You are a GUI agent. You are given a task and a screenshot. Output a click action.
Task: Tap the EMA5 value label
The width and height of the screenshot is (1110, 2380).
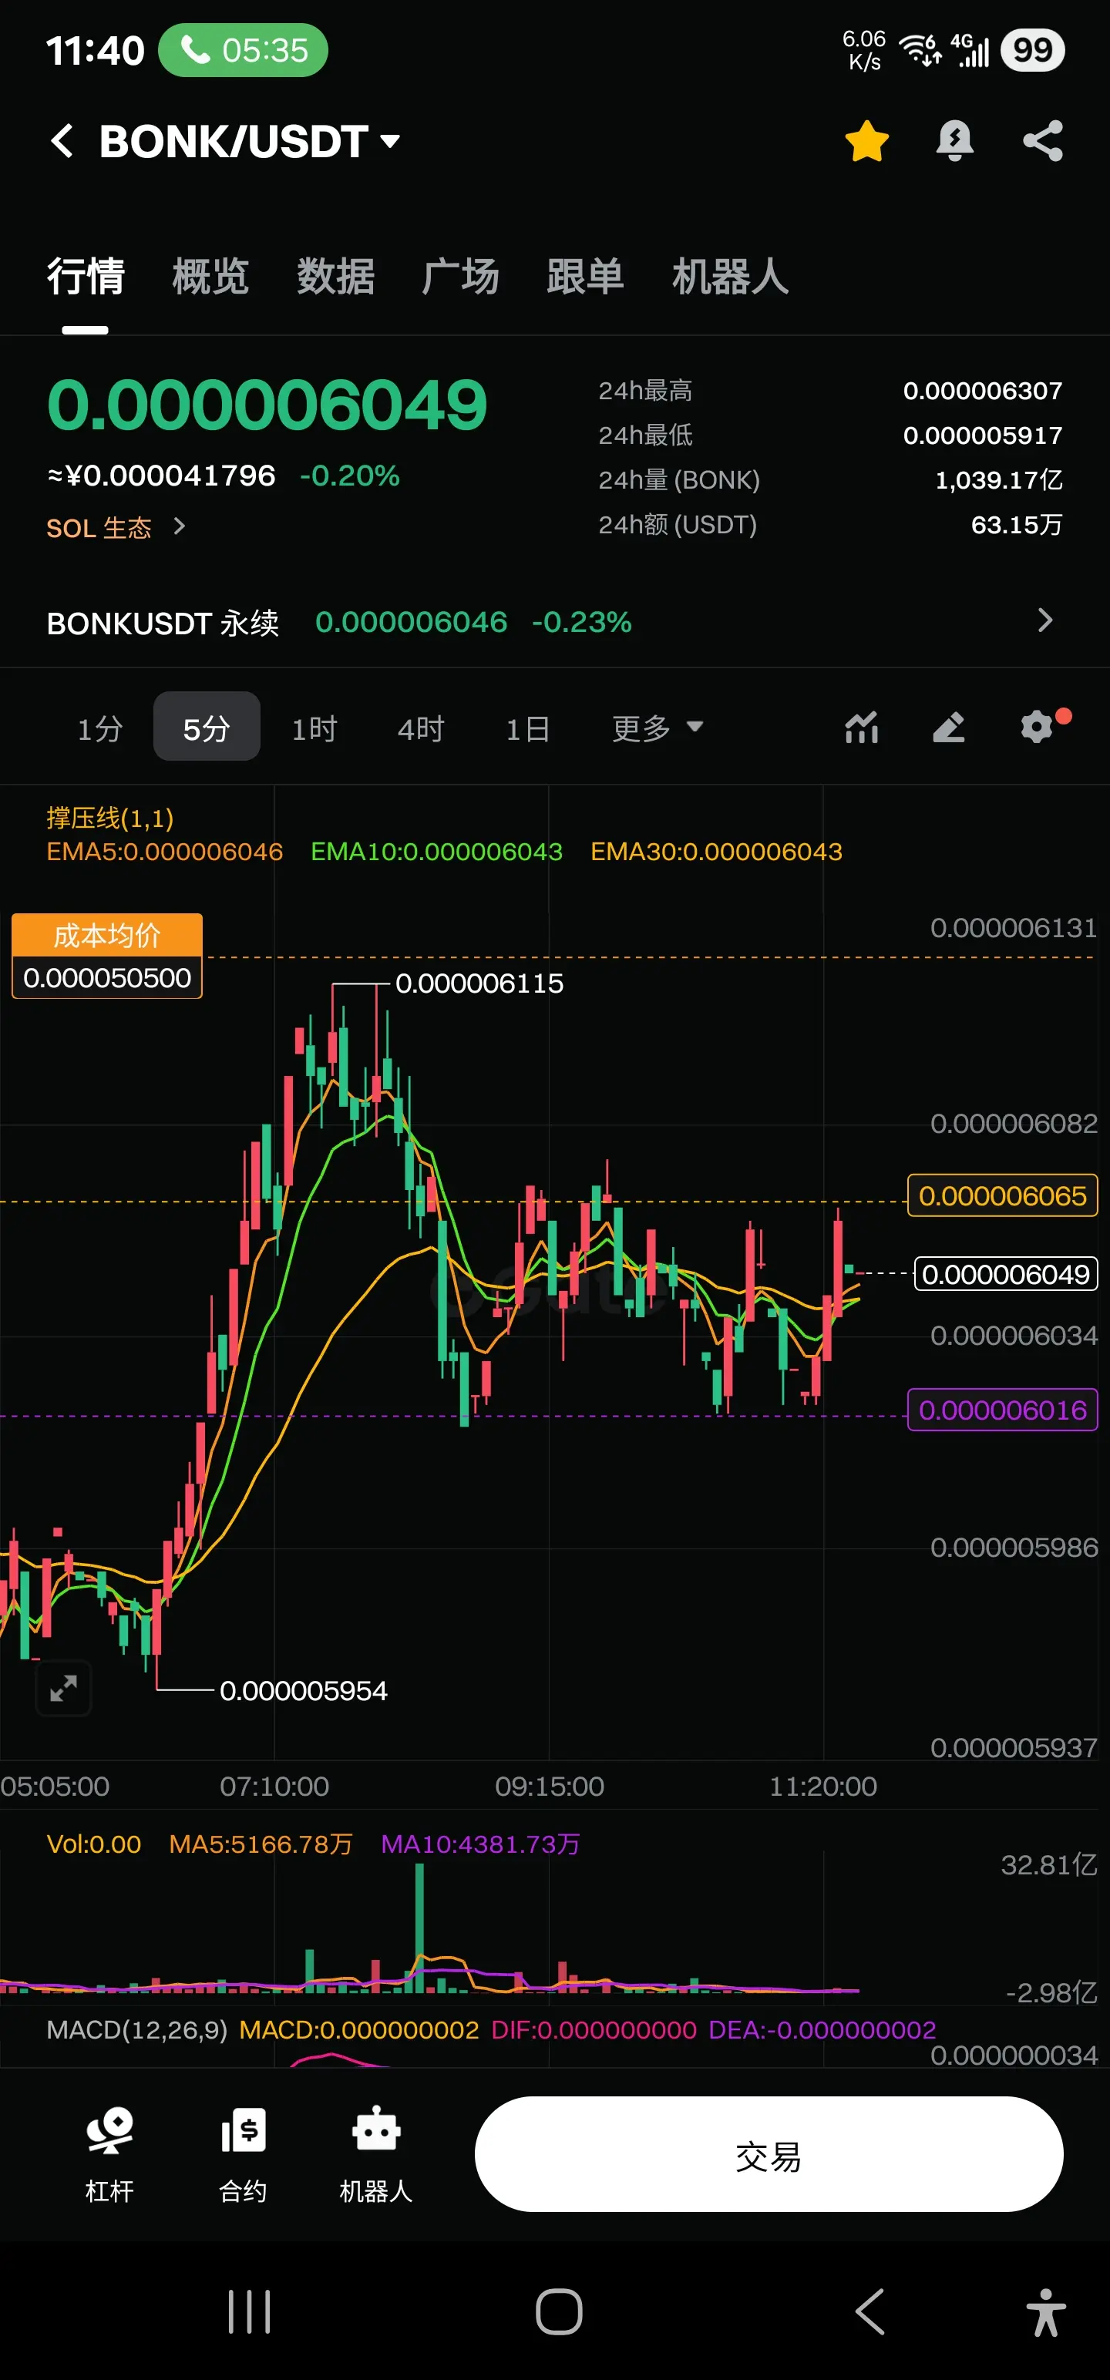(x=164, y=852)
